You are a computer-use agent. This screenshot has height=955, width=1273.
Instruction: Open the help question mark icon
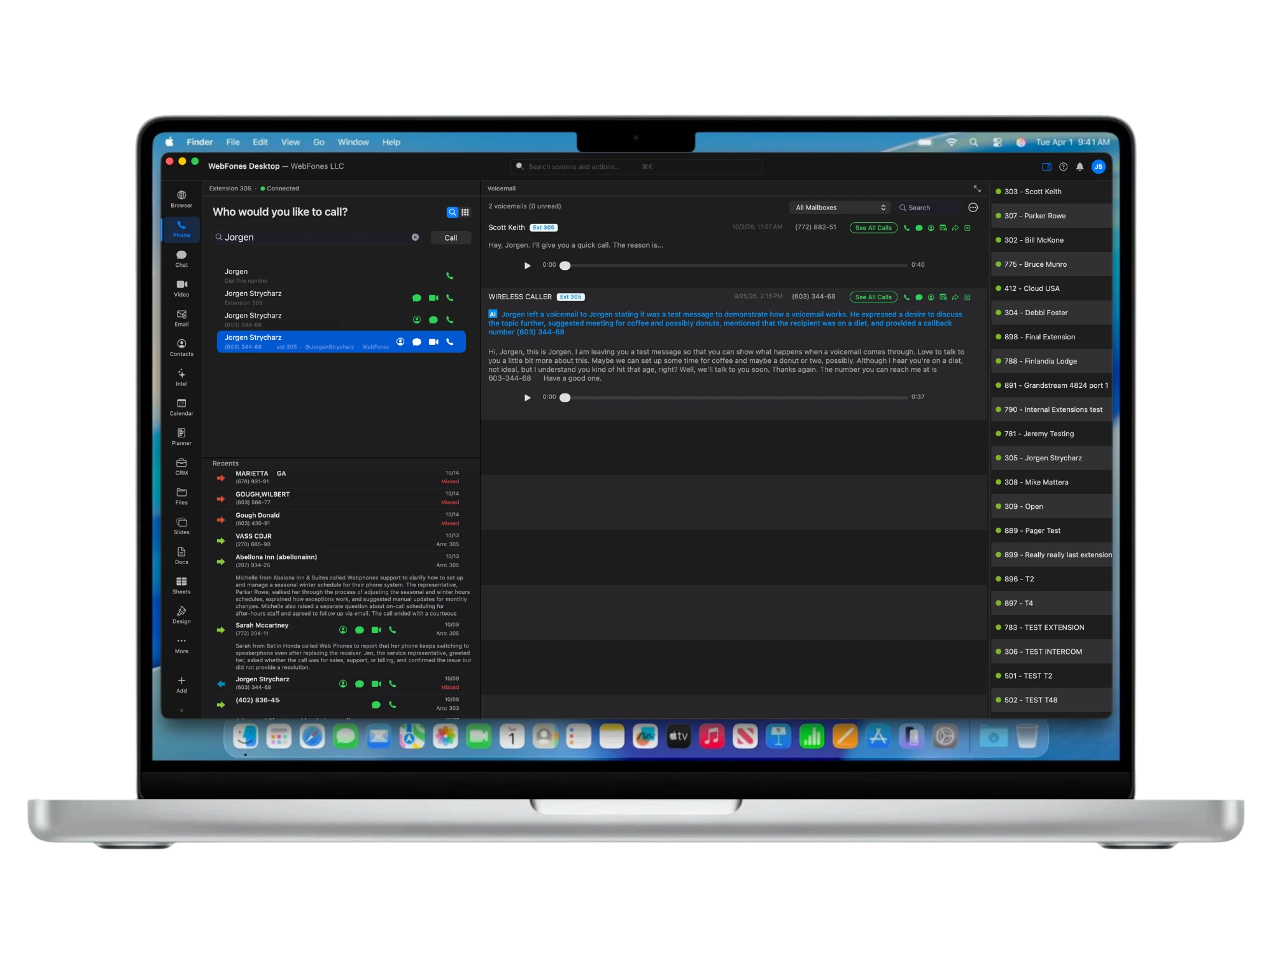coord(1063,167)
